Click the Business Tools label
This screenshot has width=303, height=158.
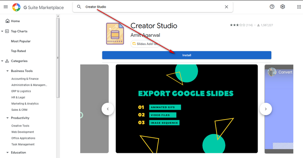coord(22,71)
